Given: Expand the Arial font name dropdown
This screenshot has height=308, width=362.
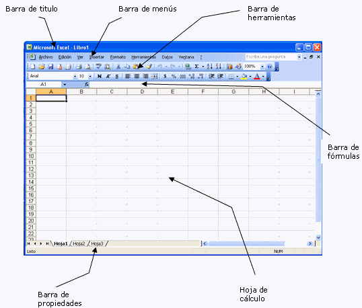Looking at the screenshot, I should (75, 77).
